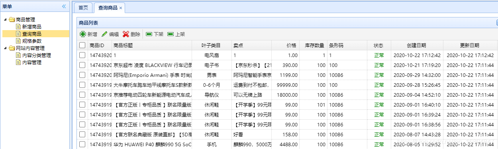Image resolution: width=498 pixels, height=149 pixels.
Task: Click the page icon beside 内容管理
Action: (18, 63)
